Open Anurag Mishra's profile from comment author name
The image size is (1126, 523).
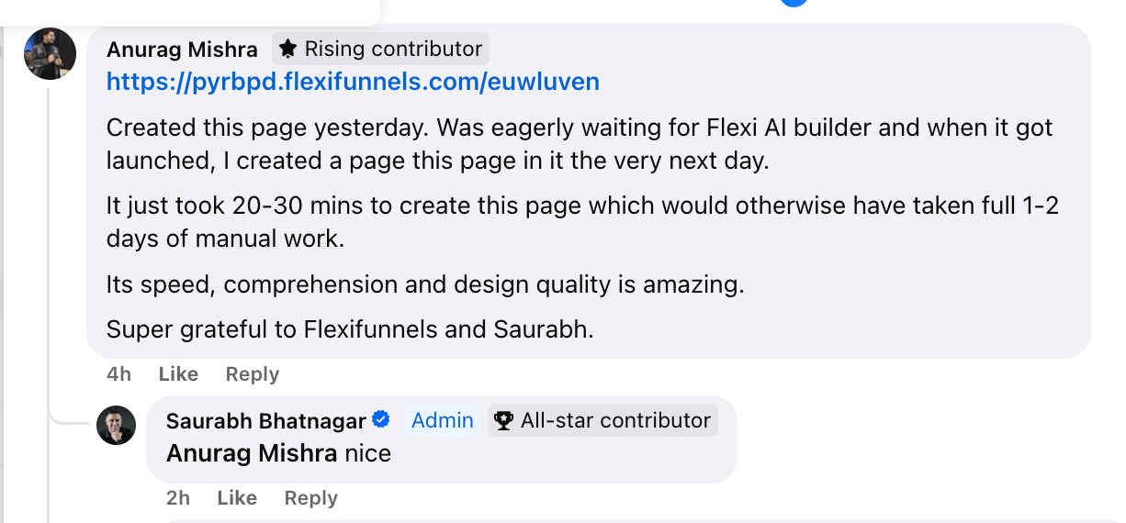click(182, 50)
